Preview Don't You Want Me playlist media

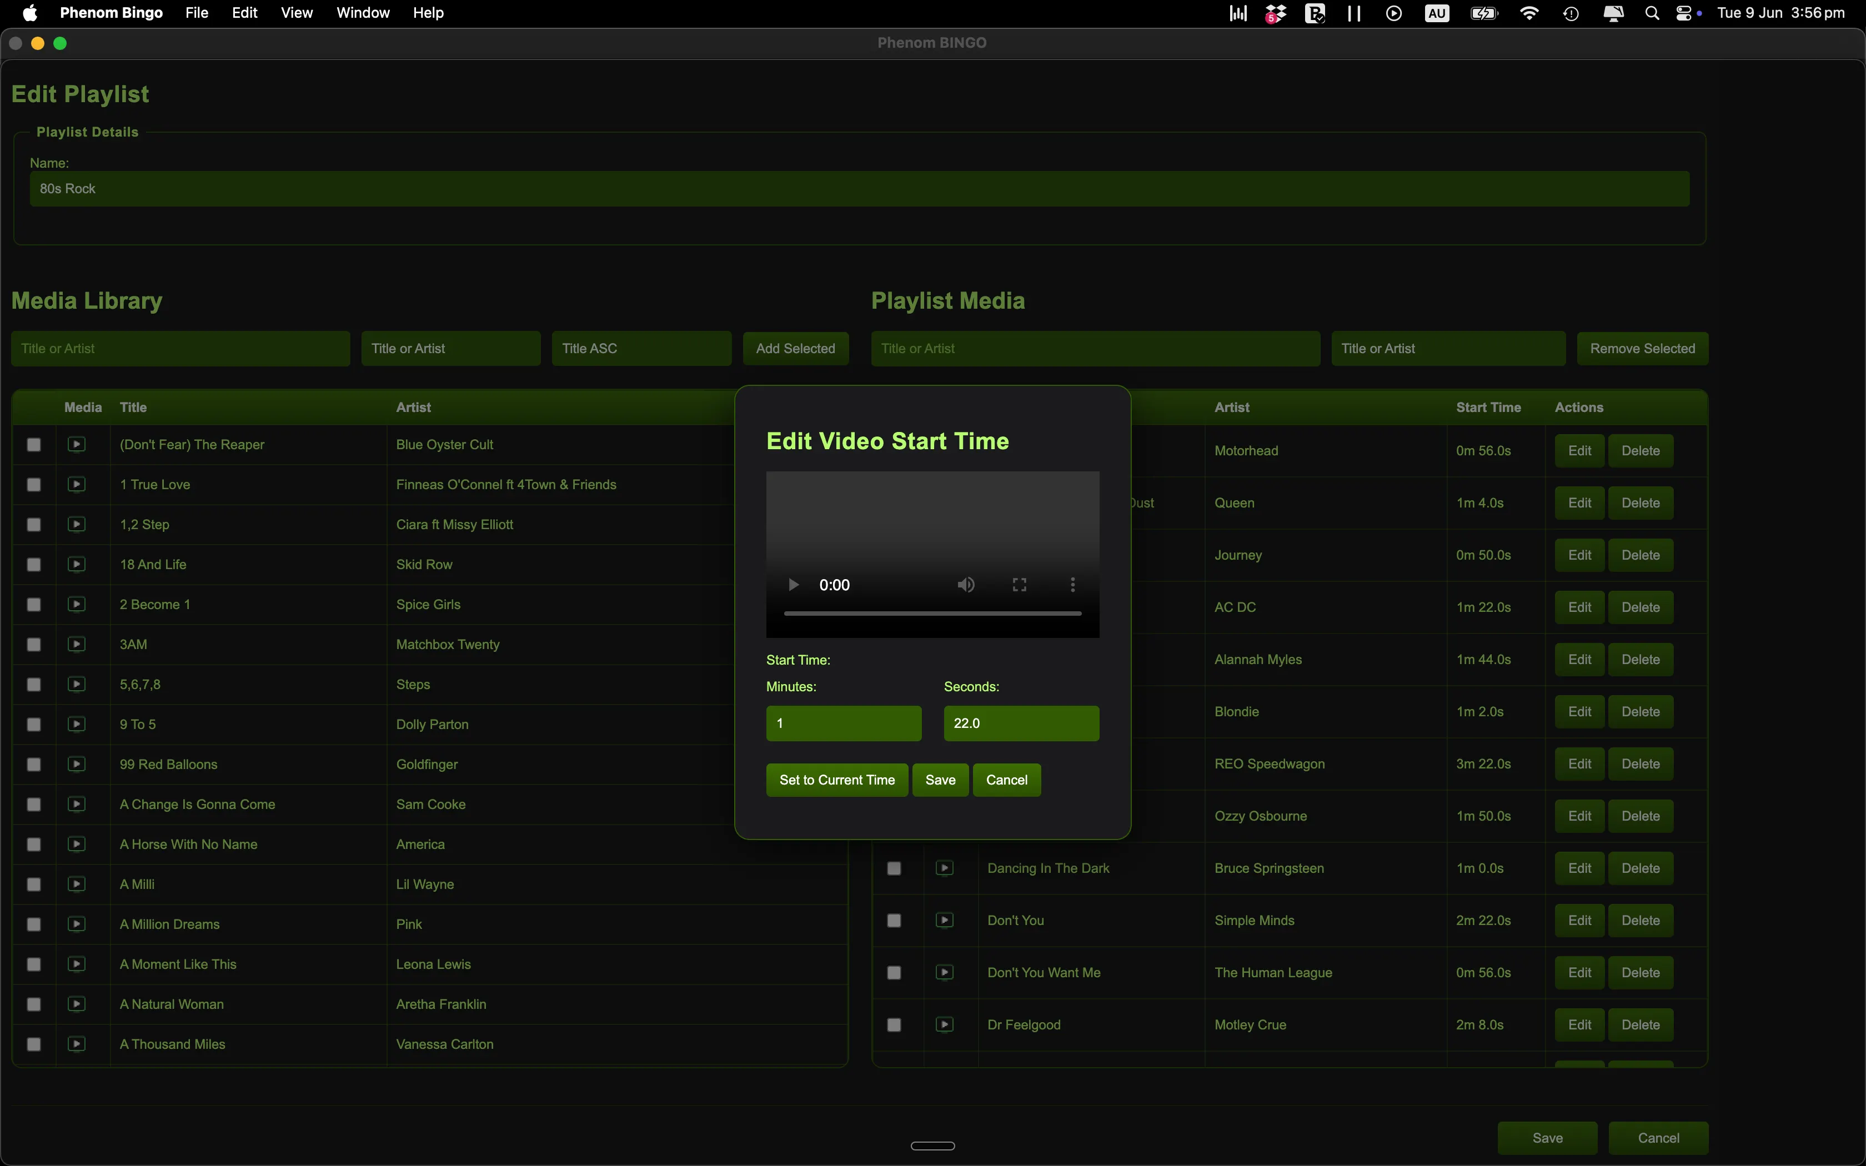coord(945,972)
